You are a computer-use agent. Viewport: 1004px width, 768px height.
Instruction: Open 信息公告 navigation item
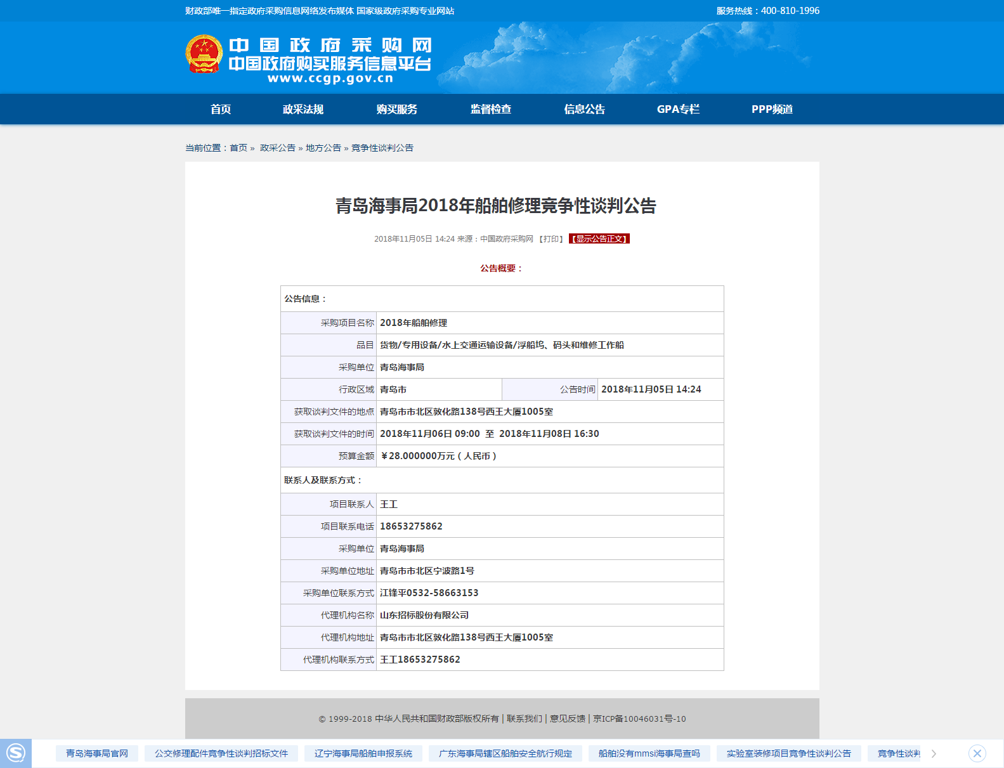point(585,109)
